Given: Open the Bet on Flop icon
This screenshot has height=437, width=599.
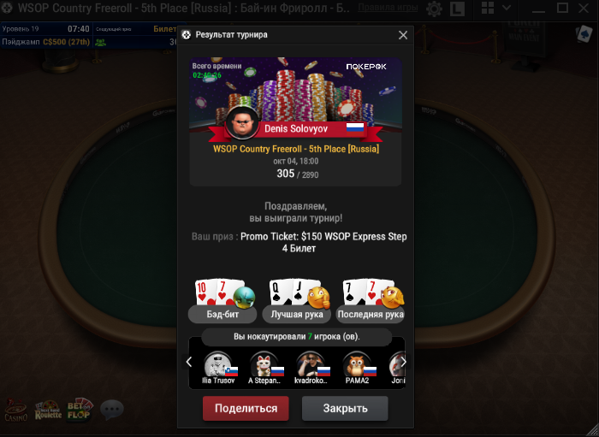Looking at the screenshot, I should [80, 410].
